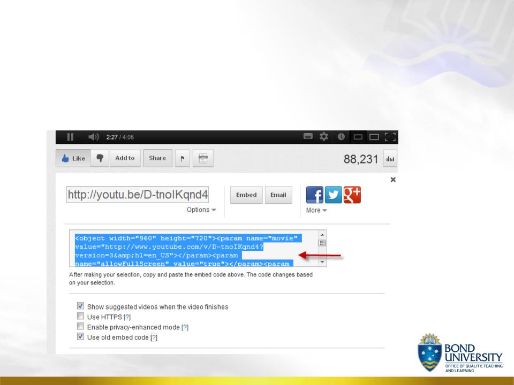Toggle captions icon in the player bar
The width and height of the screenshot is (514, 385).
tap(308, 136)
